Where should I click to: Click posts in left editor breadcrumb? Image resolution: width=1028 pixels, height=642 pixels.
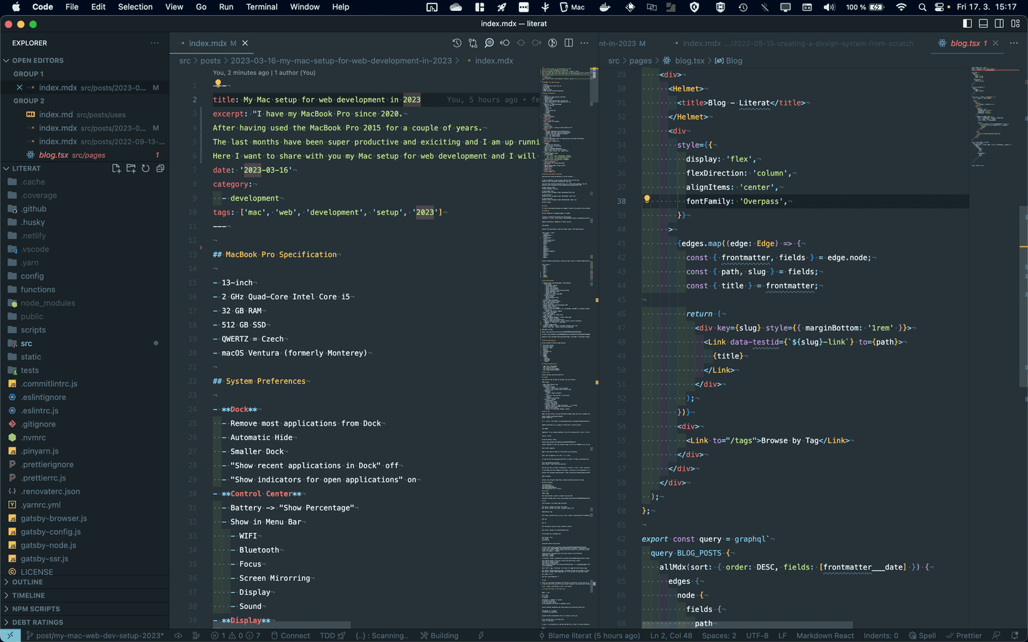pos(210,61)
